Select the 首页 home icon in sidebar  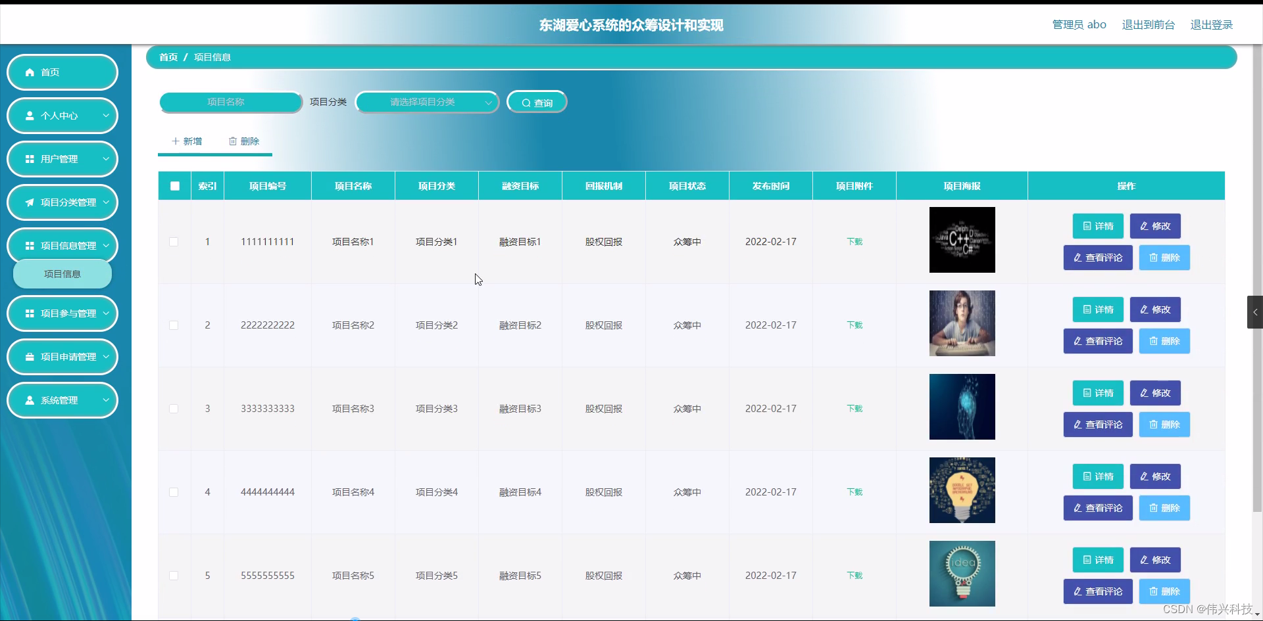[x=29, y=72]
